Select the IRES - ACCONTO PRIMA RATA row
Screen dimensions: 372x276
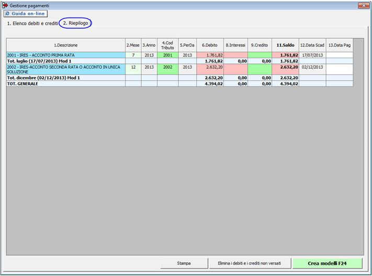coord(66,55)
